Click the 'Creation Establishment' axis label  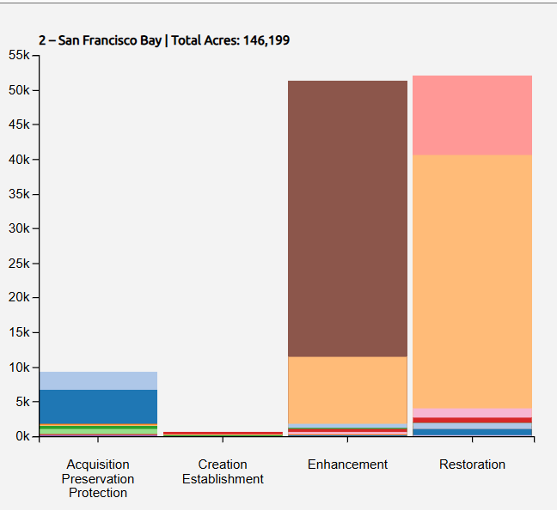223,471
